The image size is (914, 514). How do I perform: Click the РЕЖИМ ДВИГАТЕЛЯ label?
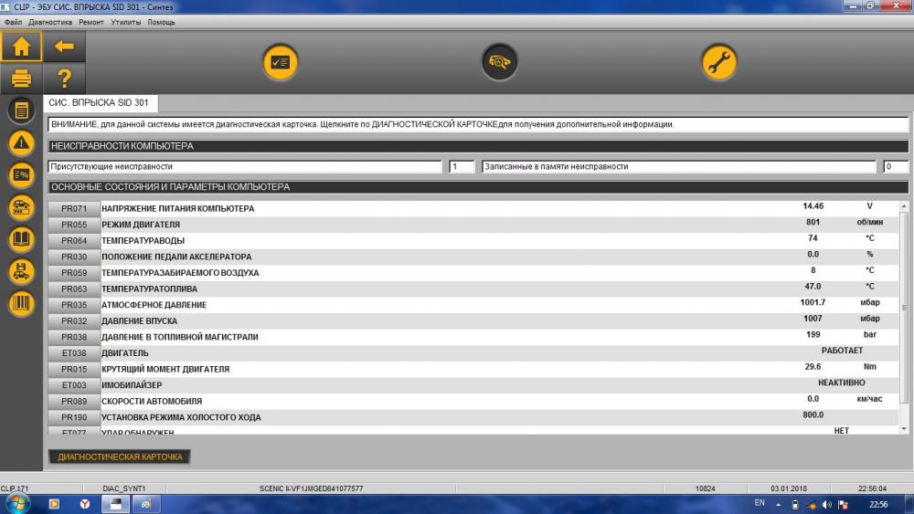141,225
